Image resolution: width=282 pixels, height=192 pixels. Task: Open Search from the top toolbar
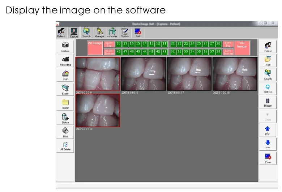point(86,33)
